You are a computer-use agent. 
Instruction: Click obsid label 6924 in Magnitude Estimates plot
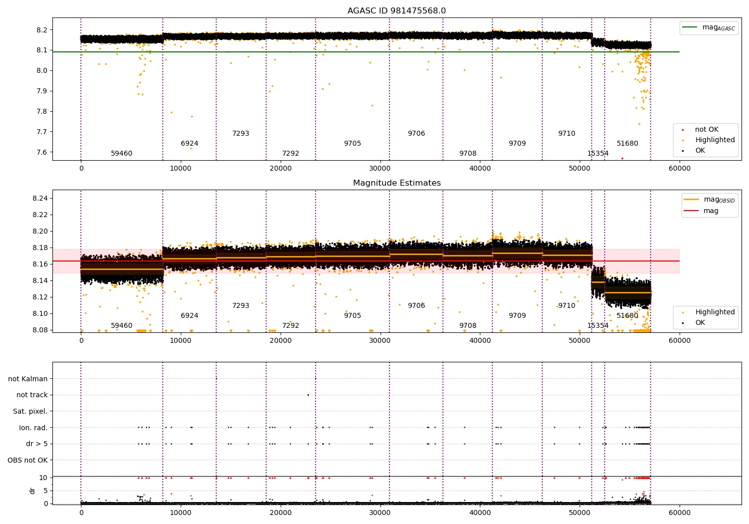pos(190,316)
